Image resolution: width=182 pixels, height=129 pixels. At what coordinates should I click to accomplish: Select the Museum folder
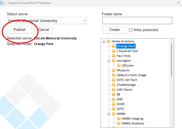(x=123, y=70)
